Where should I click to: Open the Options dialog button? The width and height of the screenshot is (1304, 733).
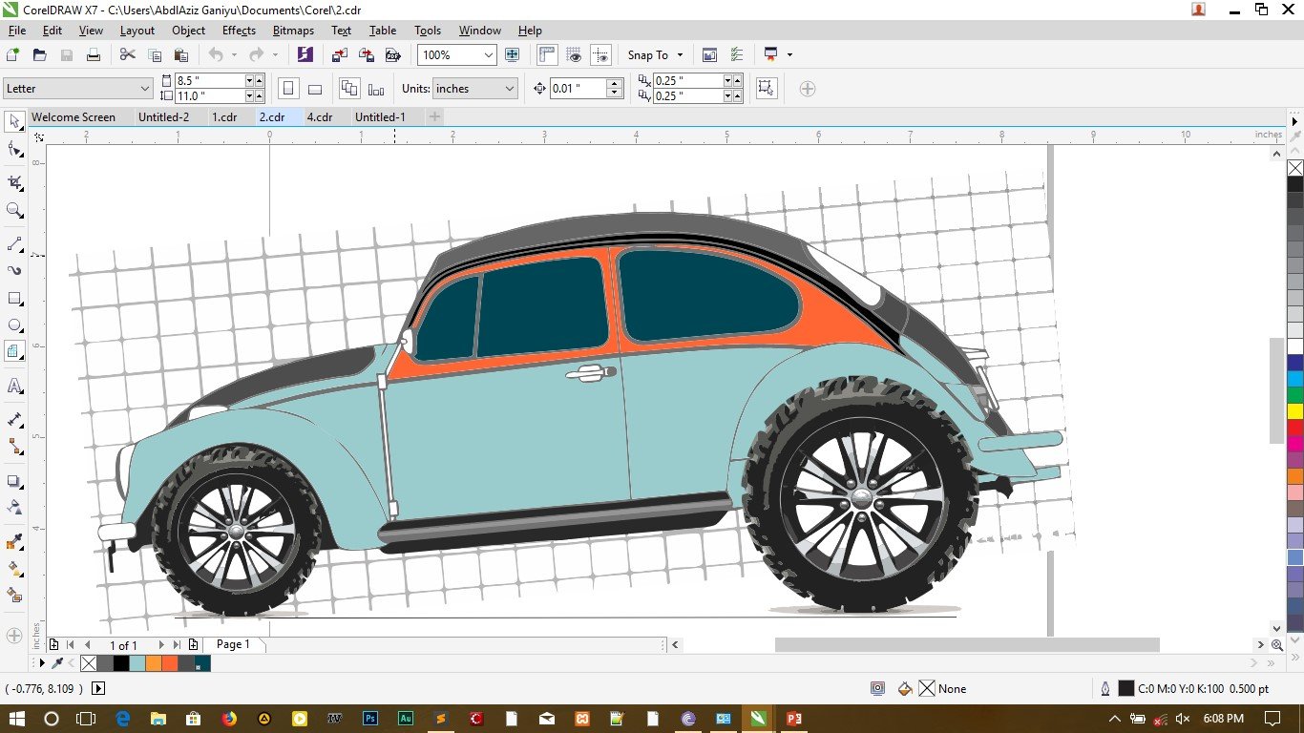[736, 55]
